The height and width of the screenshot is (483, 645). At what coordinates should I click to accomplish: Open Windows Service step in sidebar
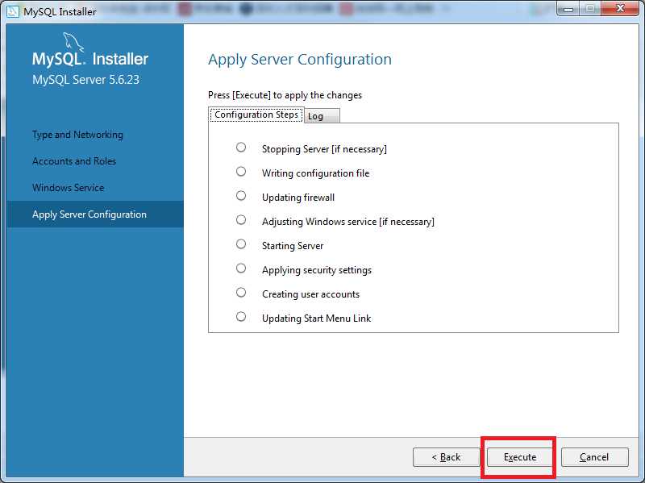click(x=69, y=188)
